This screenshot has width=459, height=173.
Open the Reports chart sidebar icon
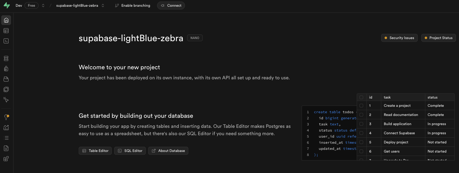[6, 128]
